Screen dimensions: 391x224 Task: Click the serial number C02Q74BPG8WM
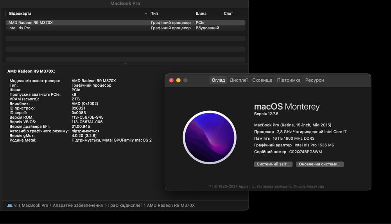click(305, 152)
